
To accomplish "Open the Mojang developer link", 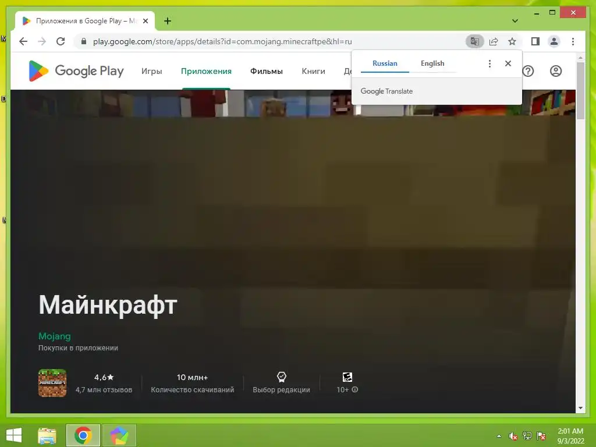I will coord(54,336).
